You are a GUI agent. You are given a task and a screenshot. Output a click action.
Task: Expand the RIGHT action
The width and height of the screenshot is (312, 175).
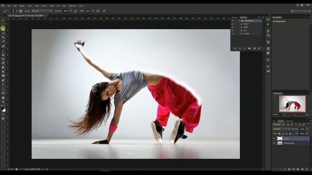click(242, 24)
